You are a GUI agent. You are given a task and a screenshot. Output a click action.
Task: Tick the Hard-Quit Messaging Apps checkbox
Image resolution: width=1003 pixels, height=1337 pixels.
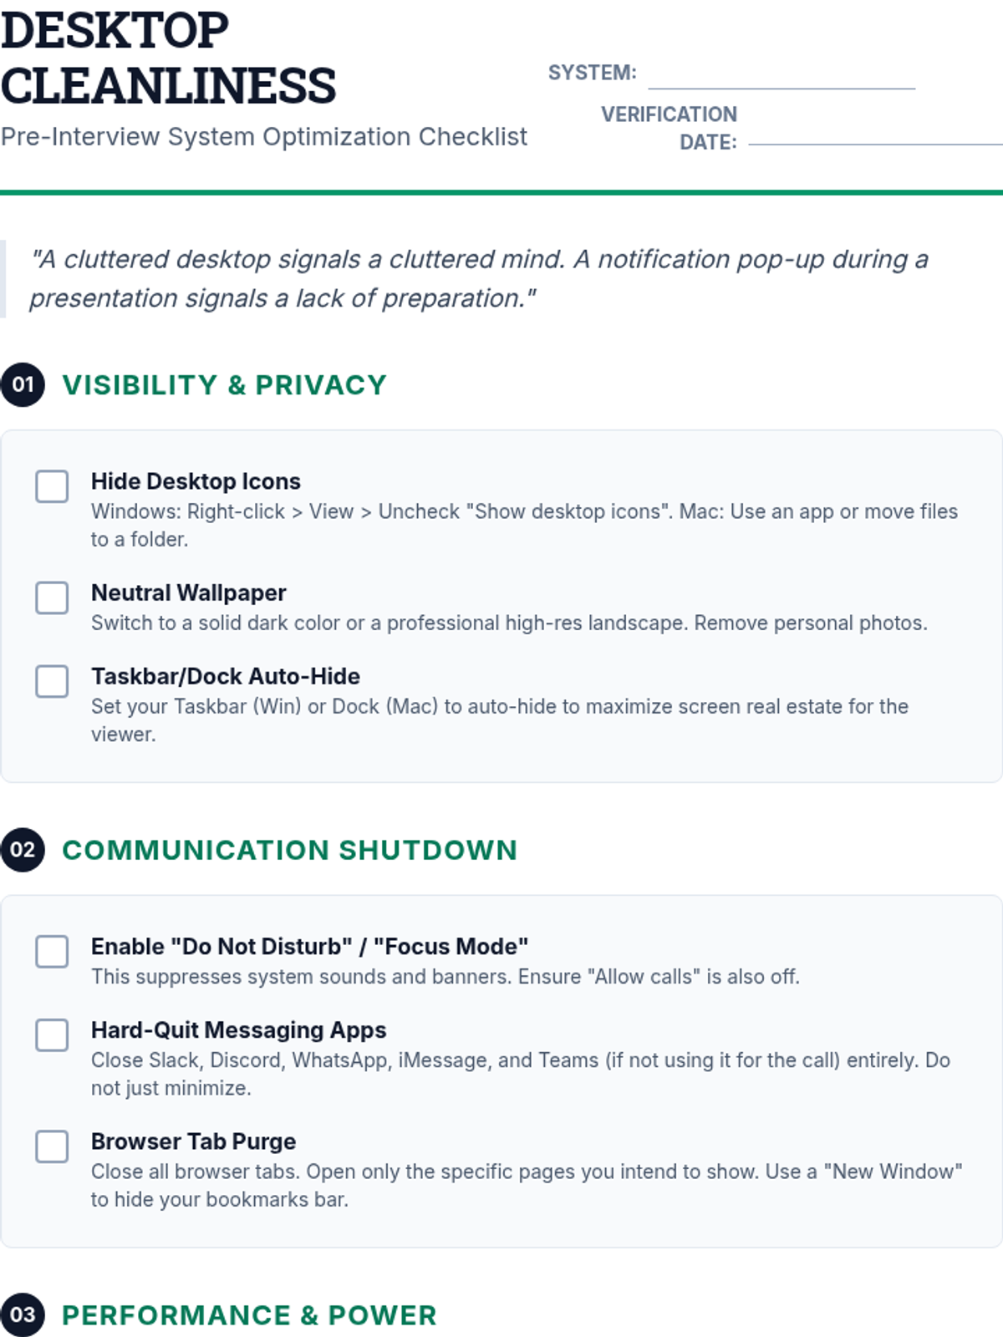pos(52,1035)
